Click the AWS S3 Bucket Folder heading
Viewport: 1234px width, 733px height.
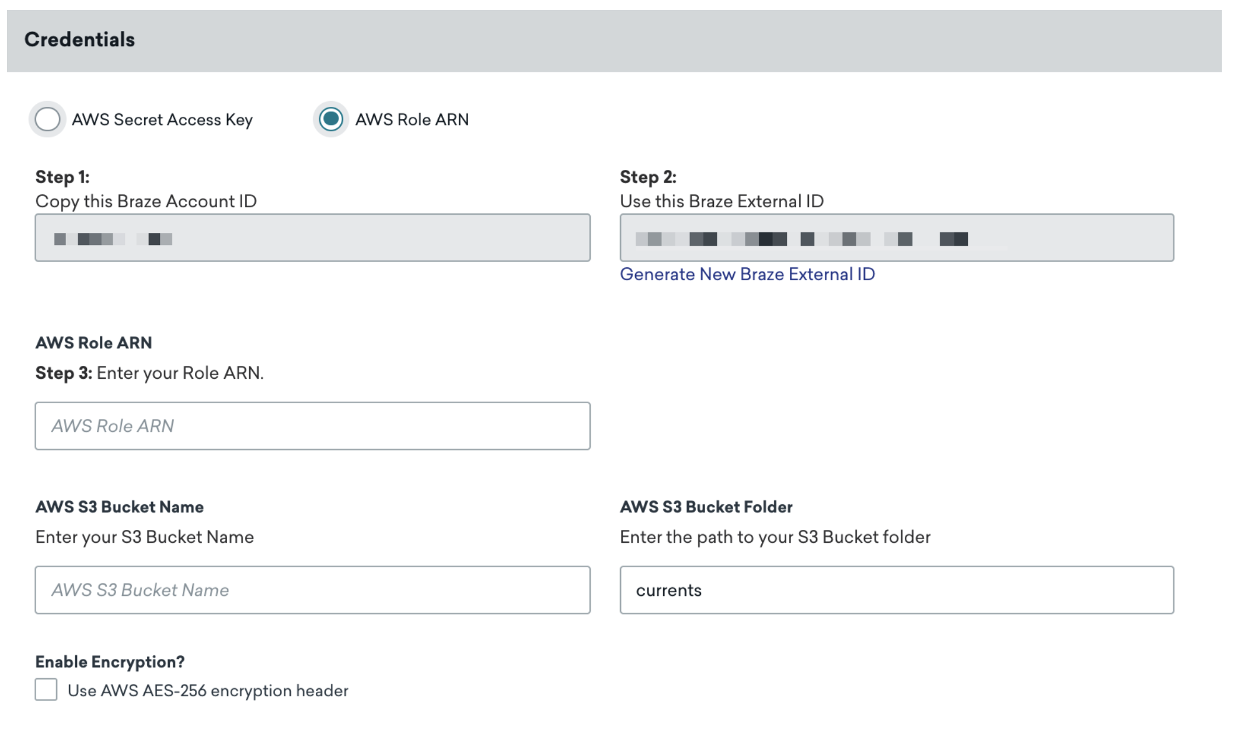click(706, 507)
